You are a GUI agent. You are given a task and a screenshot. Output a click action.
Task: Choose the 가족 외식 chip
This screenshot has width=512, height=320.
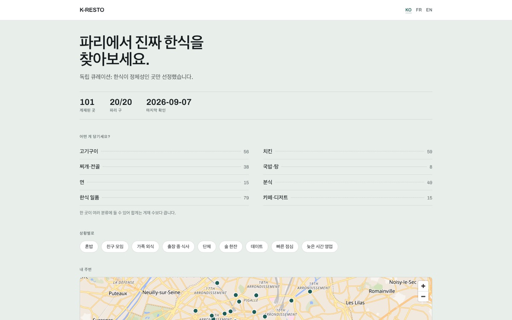click(x=145, y=247)
